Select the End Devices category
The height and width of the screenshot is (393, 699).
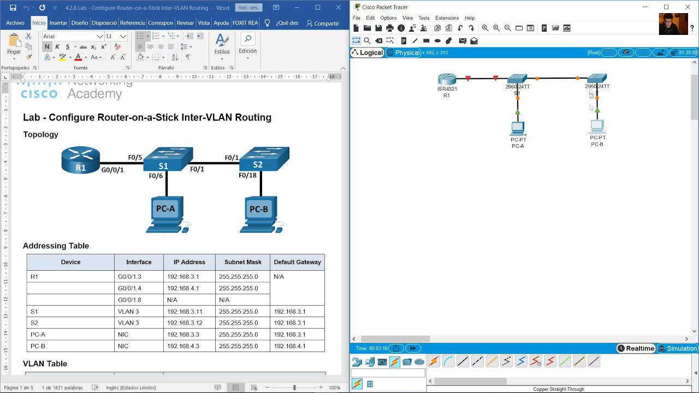point(369,362)
